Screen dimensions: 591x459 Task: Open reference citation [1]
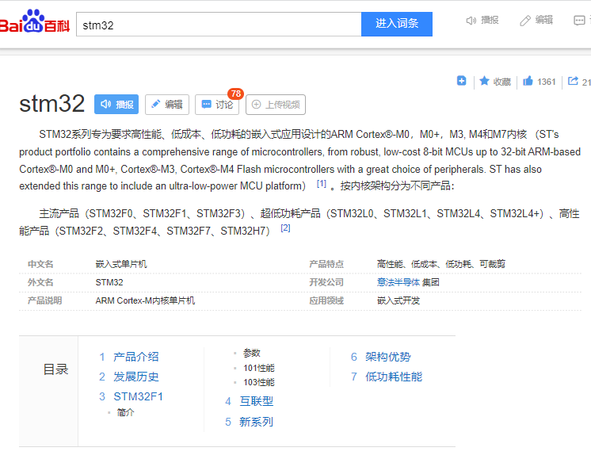(321, 184)
